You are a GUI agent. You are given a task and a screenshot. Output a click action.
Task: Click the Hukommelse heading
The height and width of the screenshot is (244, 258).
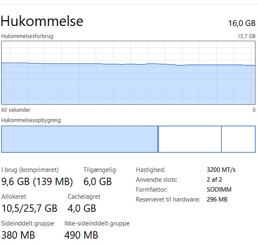(x=42, y=21)
